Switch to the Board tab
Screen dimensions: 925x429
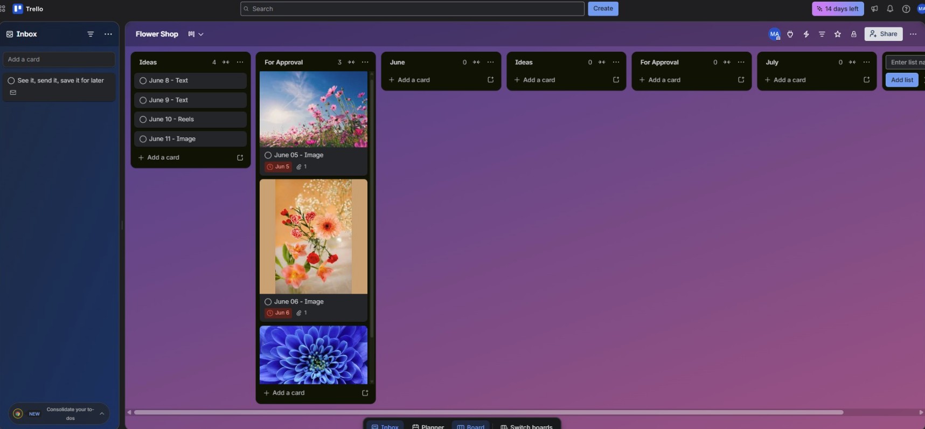[471, 427]
